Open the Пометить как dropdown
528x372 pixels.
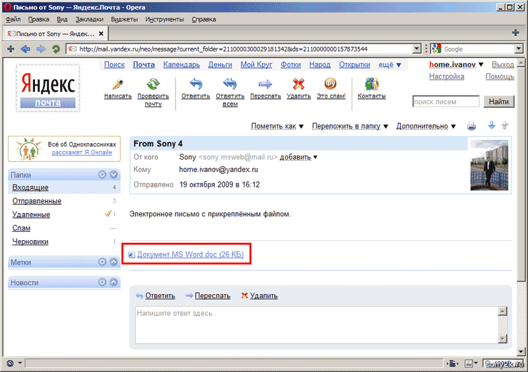(277, 126)
